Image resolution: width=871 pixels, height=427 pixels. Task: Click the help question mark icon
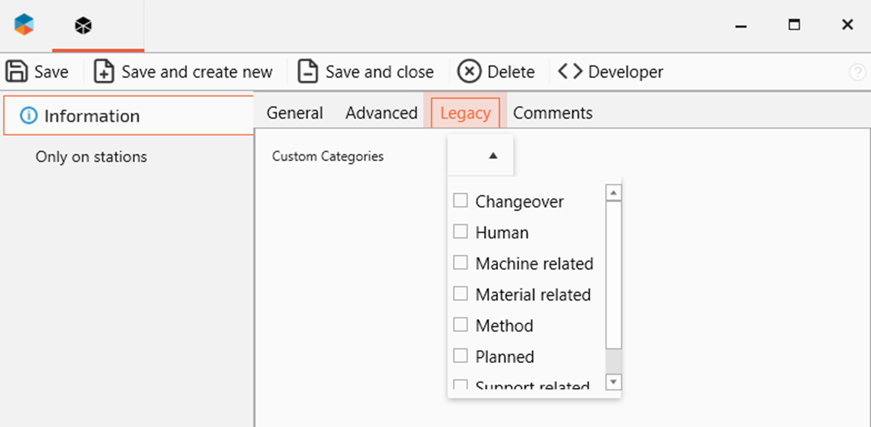coord(858,72)
